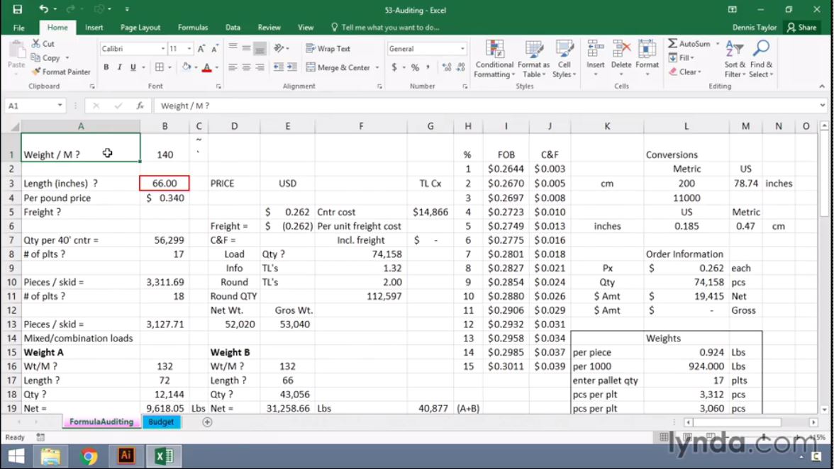Expand the formula bar
The height and width of the screenshot is (469, 834).
pos(823,105)
